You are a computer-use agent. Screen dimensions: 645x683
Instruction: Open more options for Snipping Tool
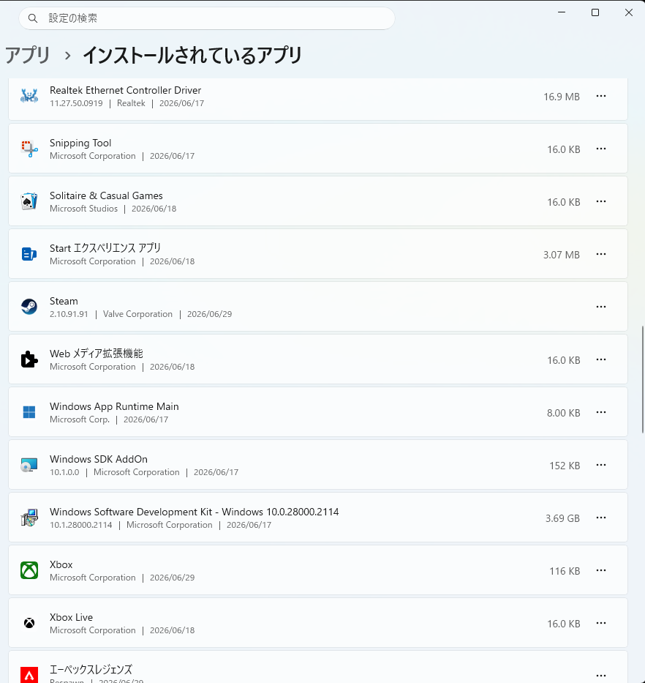point(601,149)
